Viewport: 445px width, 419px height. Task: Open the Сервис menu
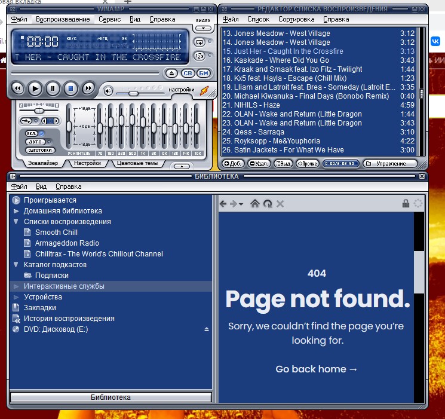[109, 19]
